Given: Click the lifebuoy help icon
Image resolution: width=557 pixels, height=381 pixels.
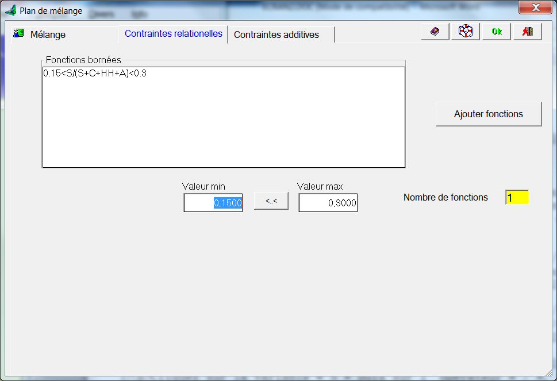Looking at the screenshot, I should coord(466,32).
